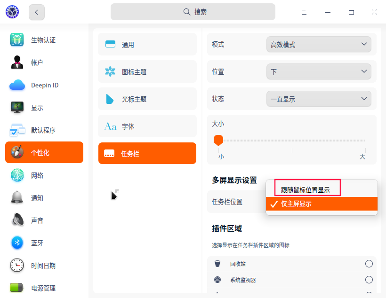This screenshot has width=386, height=298.
Task: Click the orange 大小 slider handle
Action: 218,141
